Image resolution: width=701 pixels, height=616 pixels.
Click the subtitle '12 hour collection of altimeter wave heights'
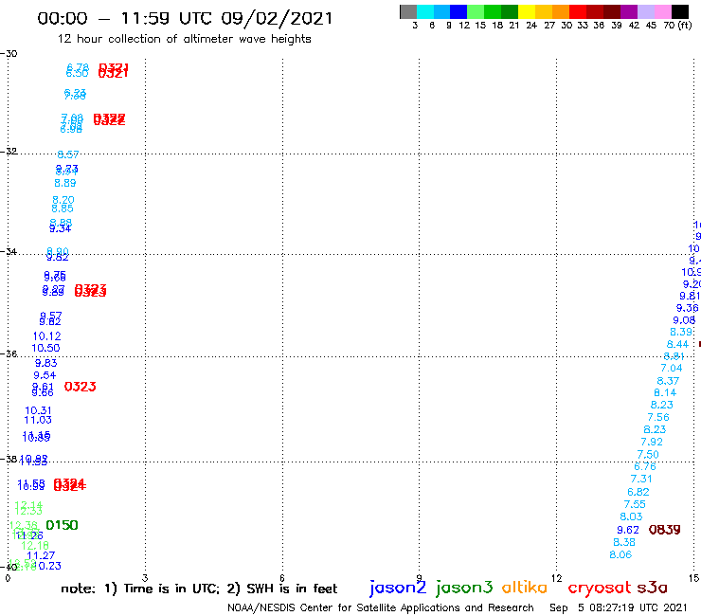[x=184, y=39]
